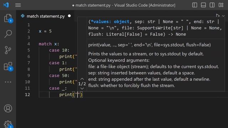Click the VS Code logo icon
This screenshot has width=228, height=128.
6,5
